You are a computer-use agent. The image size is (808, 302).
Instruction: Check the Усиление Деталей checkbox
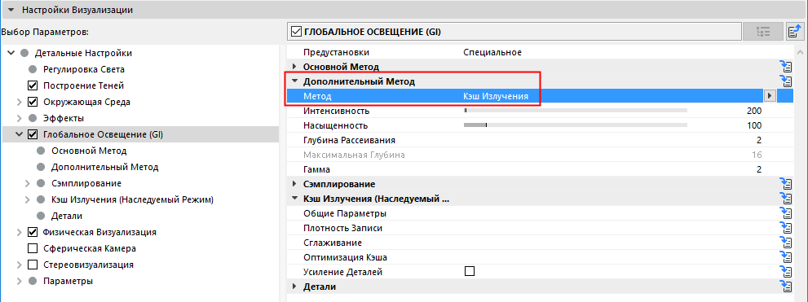click(x=469, y=271)
